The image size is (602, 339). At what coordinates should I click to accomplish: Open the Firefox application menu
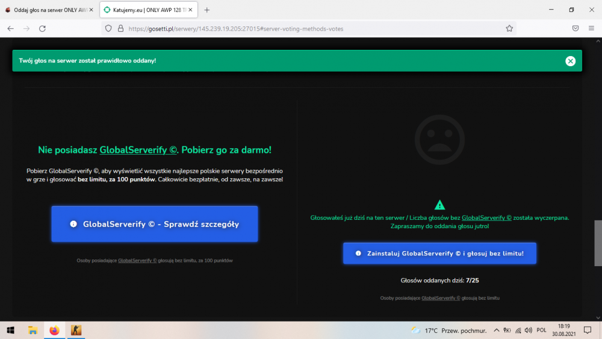click(591, 28)
